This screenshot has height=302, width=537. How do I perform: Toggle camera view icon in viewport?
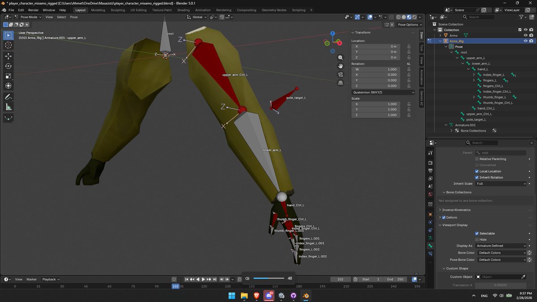click(x=341, y=74)
